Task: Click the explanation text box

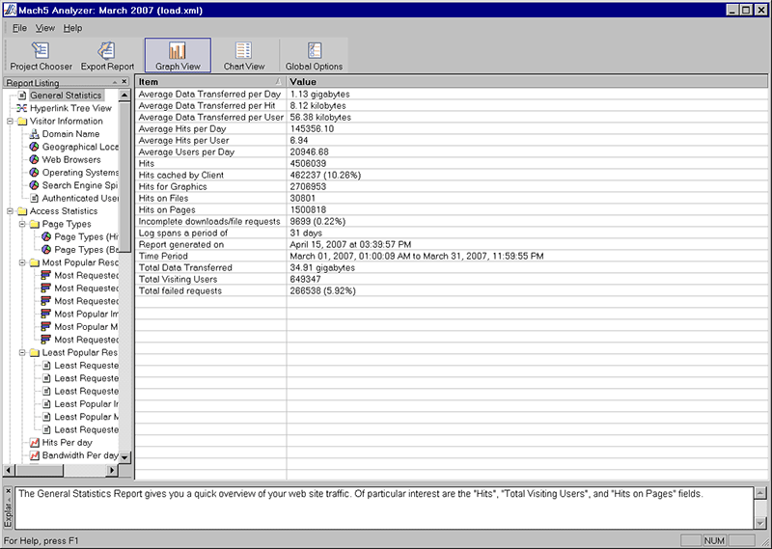Action: [x=384, y=508]
